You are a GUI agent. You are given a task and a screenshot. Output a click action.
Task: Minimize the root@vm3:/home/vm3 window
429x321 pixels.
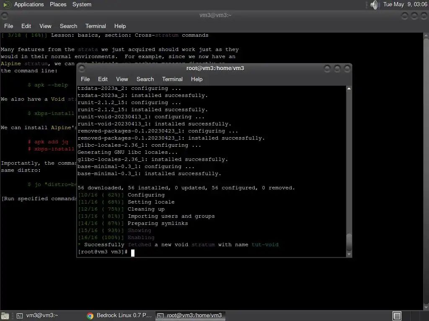[327, 68]
